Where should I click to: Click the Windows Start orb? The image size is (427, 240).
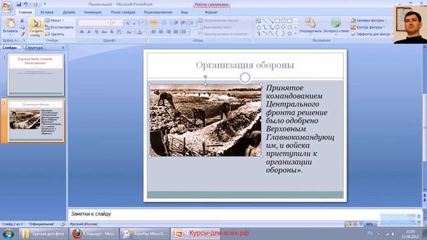tap(8, 234)
